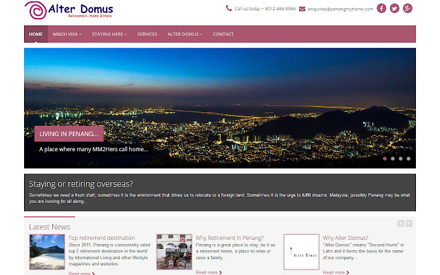Open the Why Alter Domus? headline
440x275 pixels.
[x=345, y=238]
